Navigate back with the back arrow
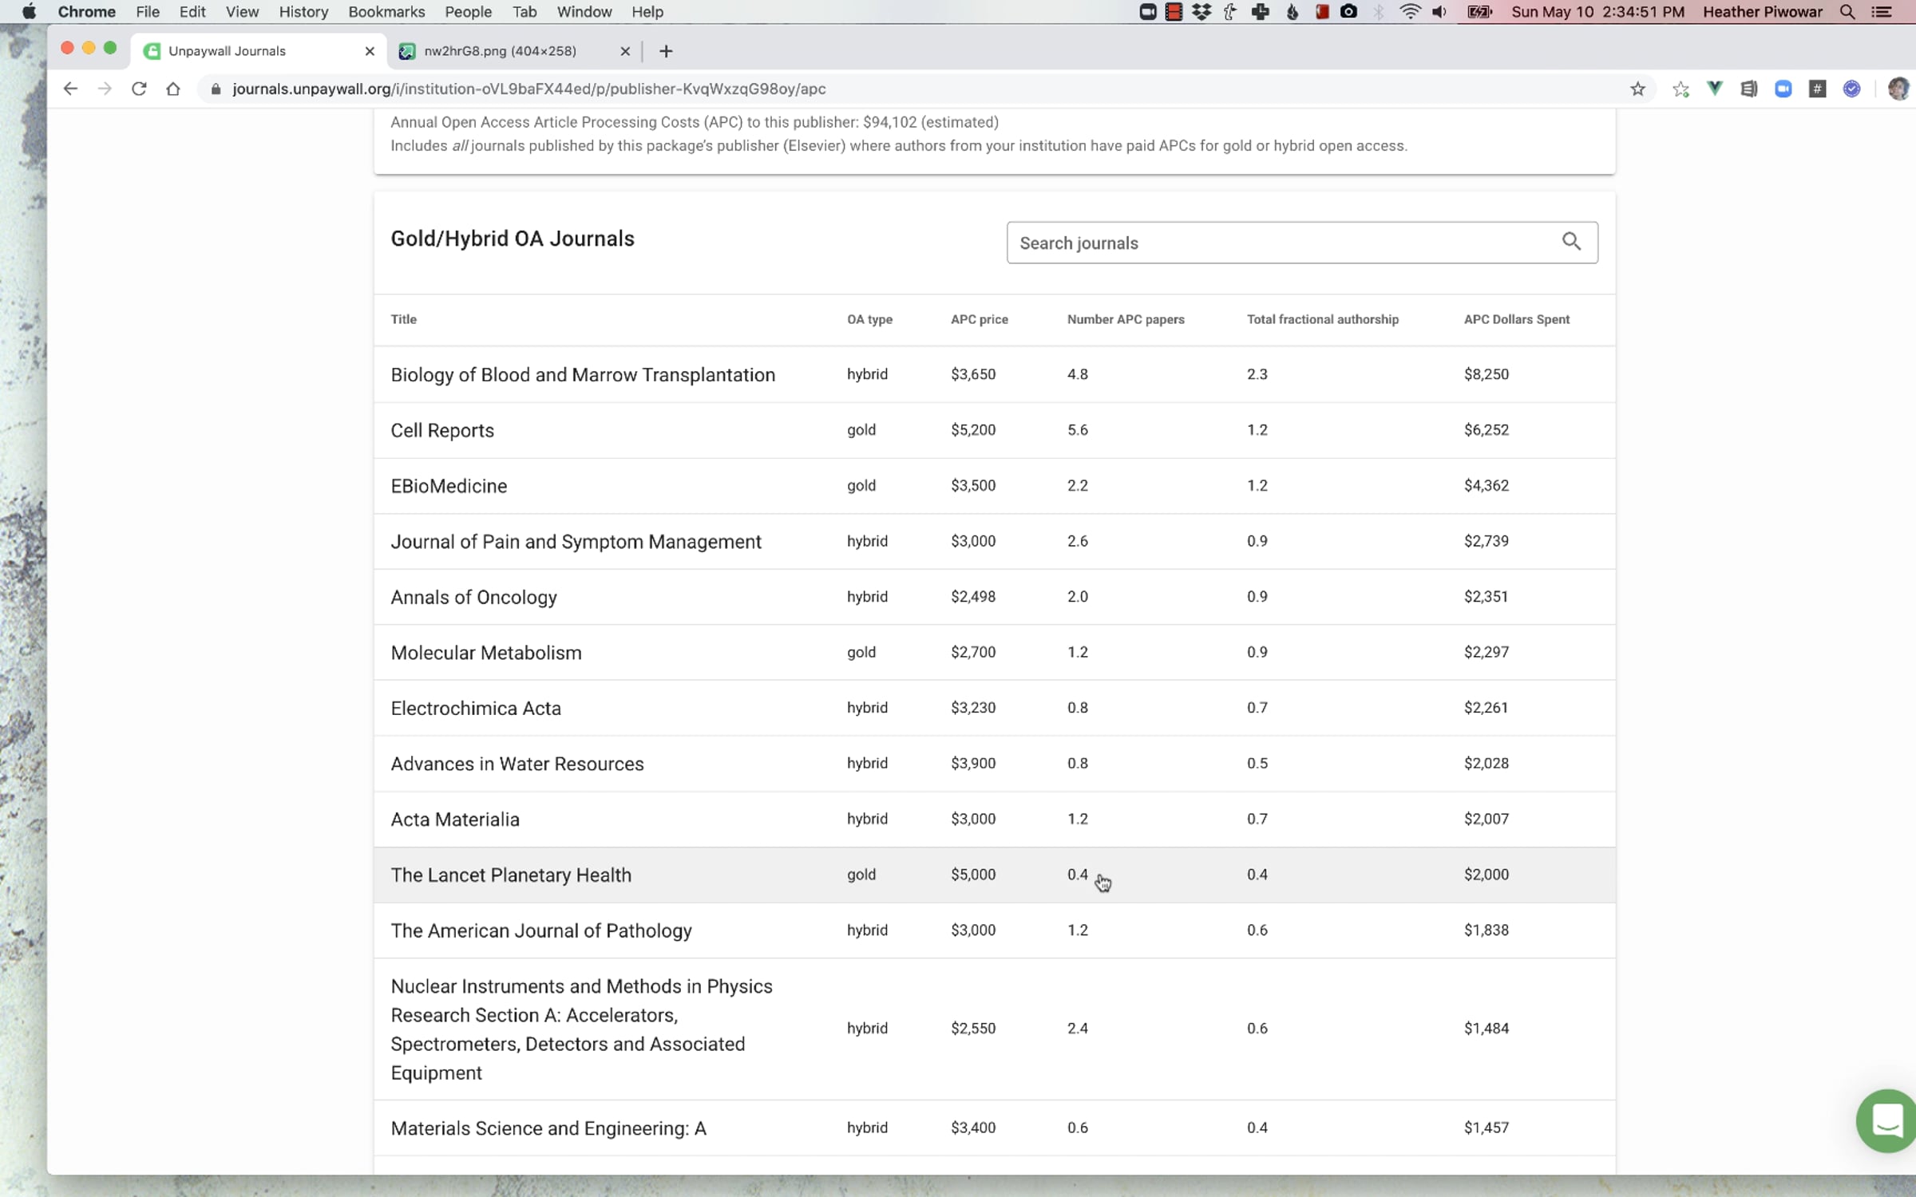The height and width of the screenshot is (1197, 1916). tap(70, 89)
